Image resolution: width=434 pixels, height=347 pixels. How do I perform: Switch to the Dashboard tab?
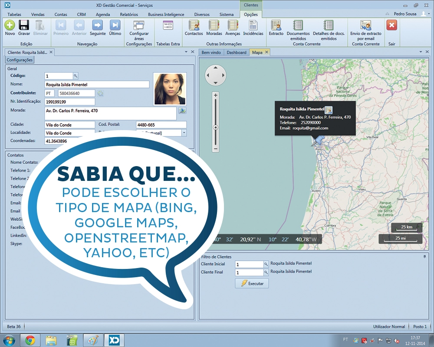tap(236, 52)
